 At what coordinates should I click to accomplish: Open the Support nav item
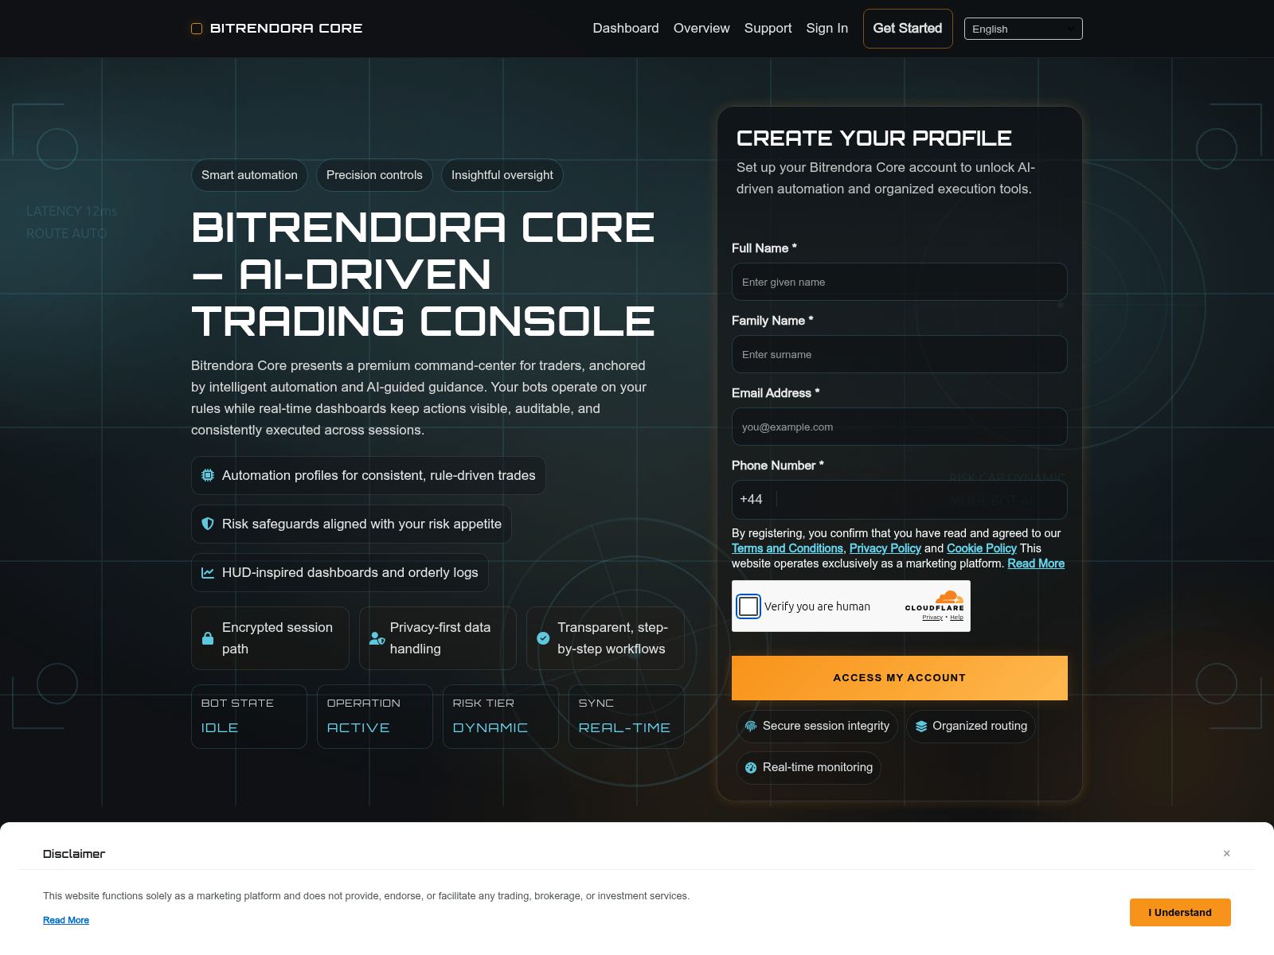tap(768, 29)
